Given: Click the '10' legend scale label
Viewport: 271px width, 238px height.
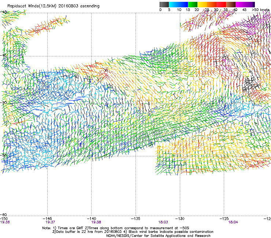Looking at the screenshot, I should pyautogui.click(x=179, y=10).
